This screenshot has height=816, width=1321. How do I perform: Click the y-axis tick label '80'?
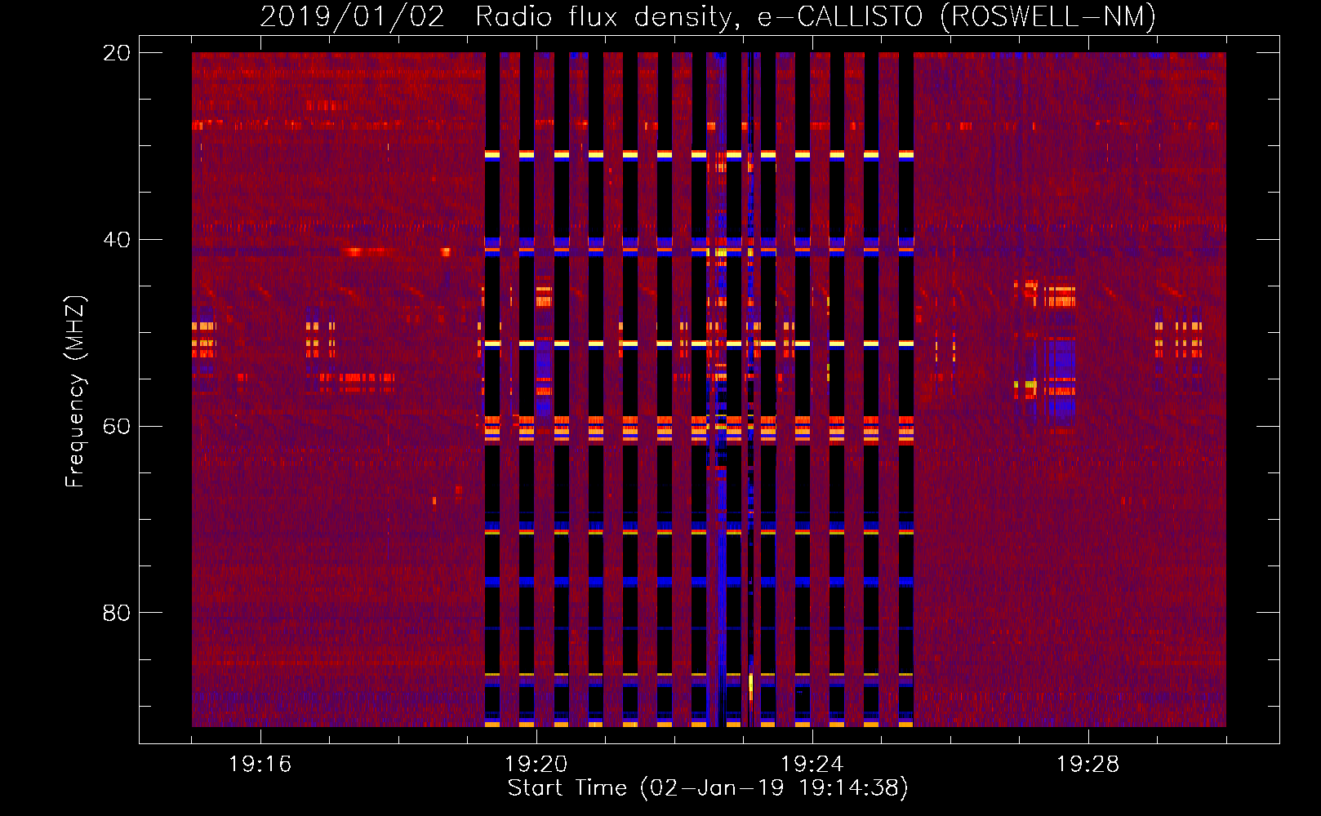pos(117,613)
